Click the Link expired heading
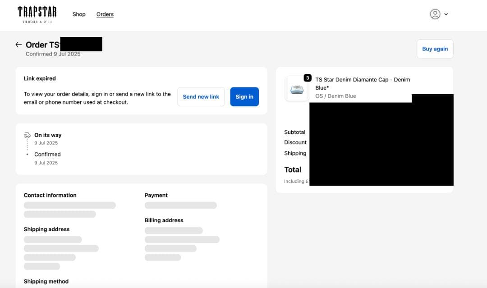This screenshot has width=487, height=288. click(40, 78)
